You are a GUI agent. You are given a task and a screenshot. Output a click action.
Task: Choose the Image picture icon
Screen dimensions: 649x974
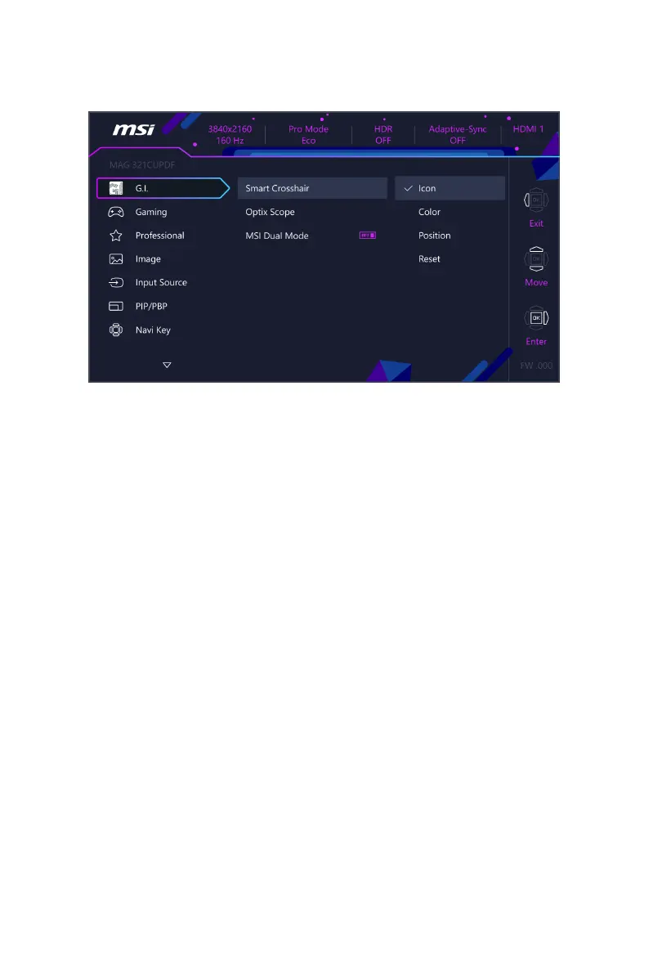(x=115, y=259)
